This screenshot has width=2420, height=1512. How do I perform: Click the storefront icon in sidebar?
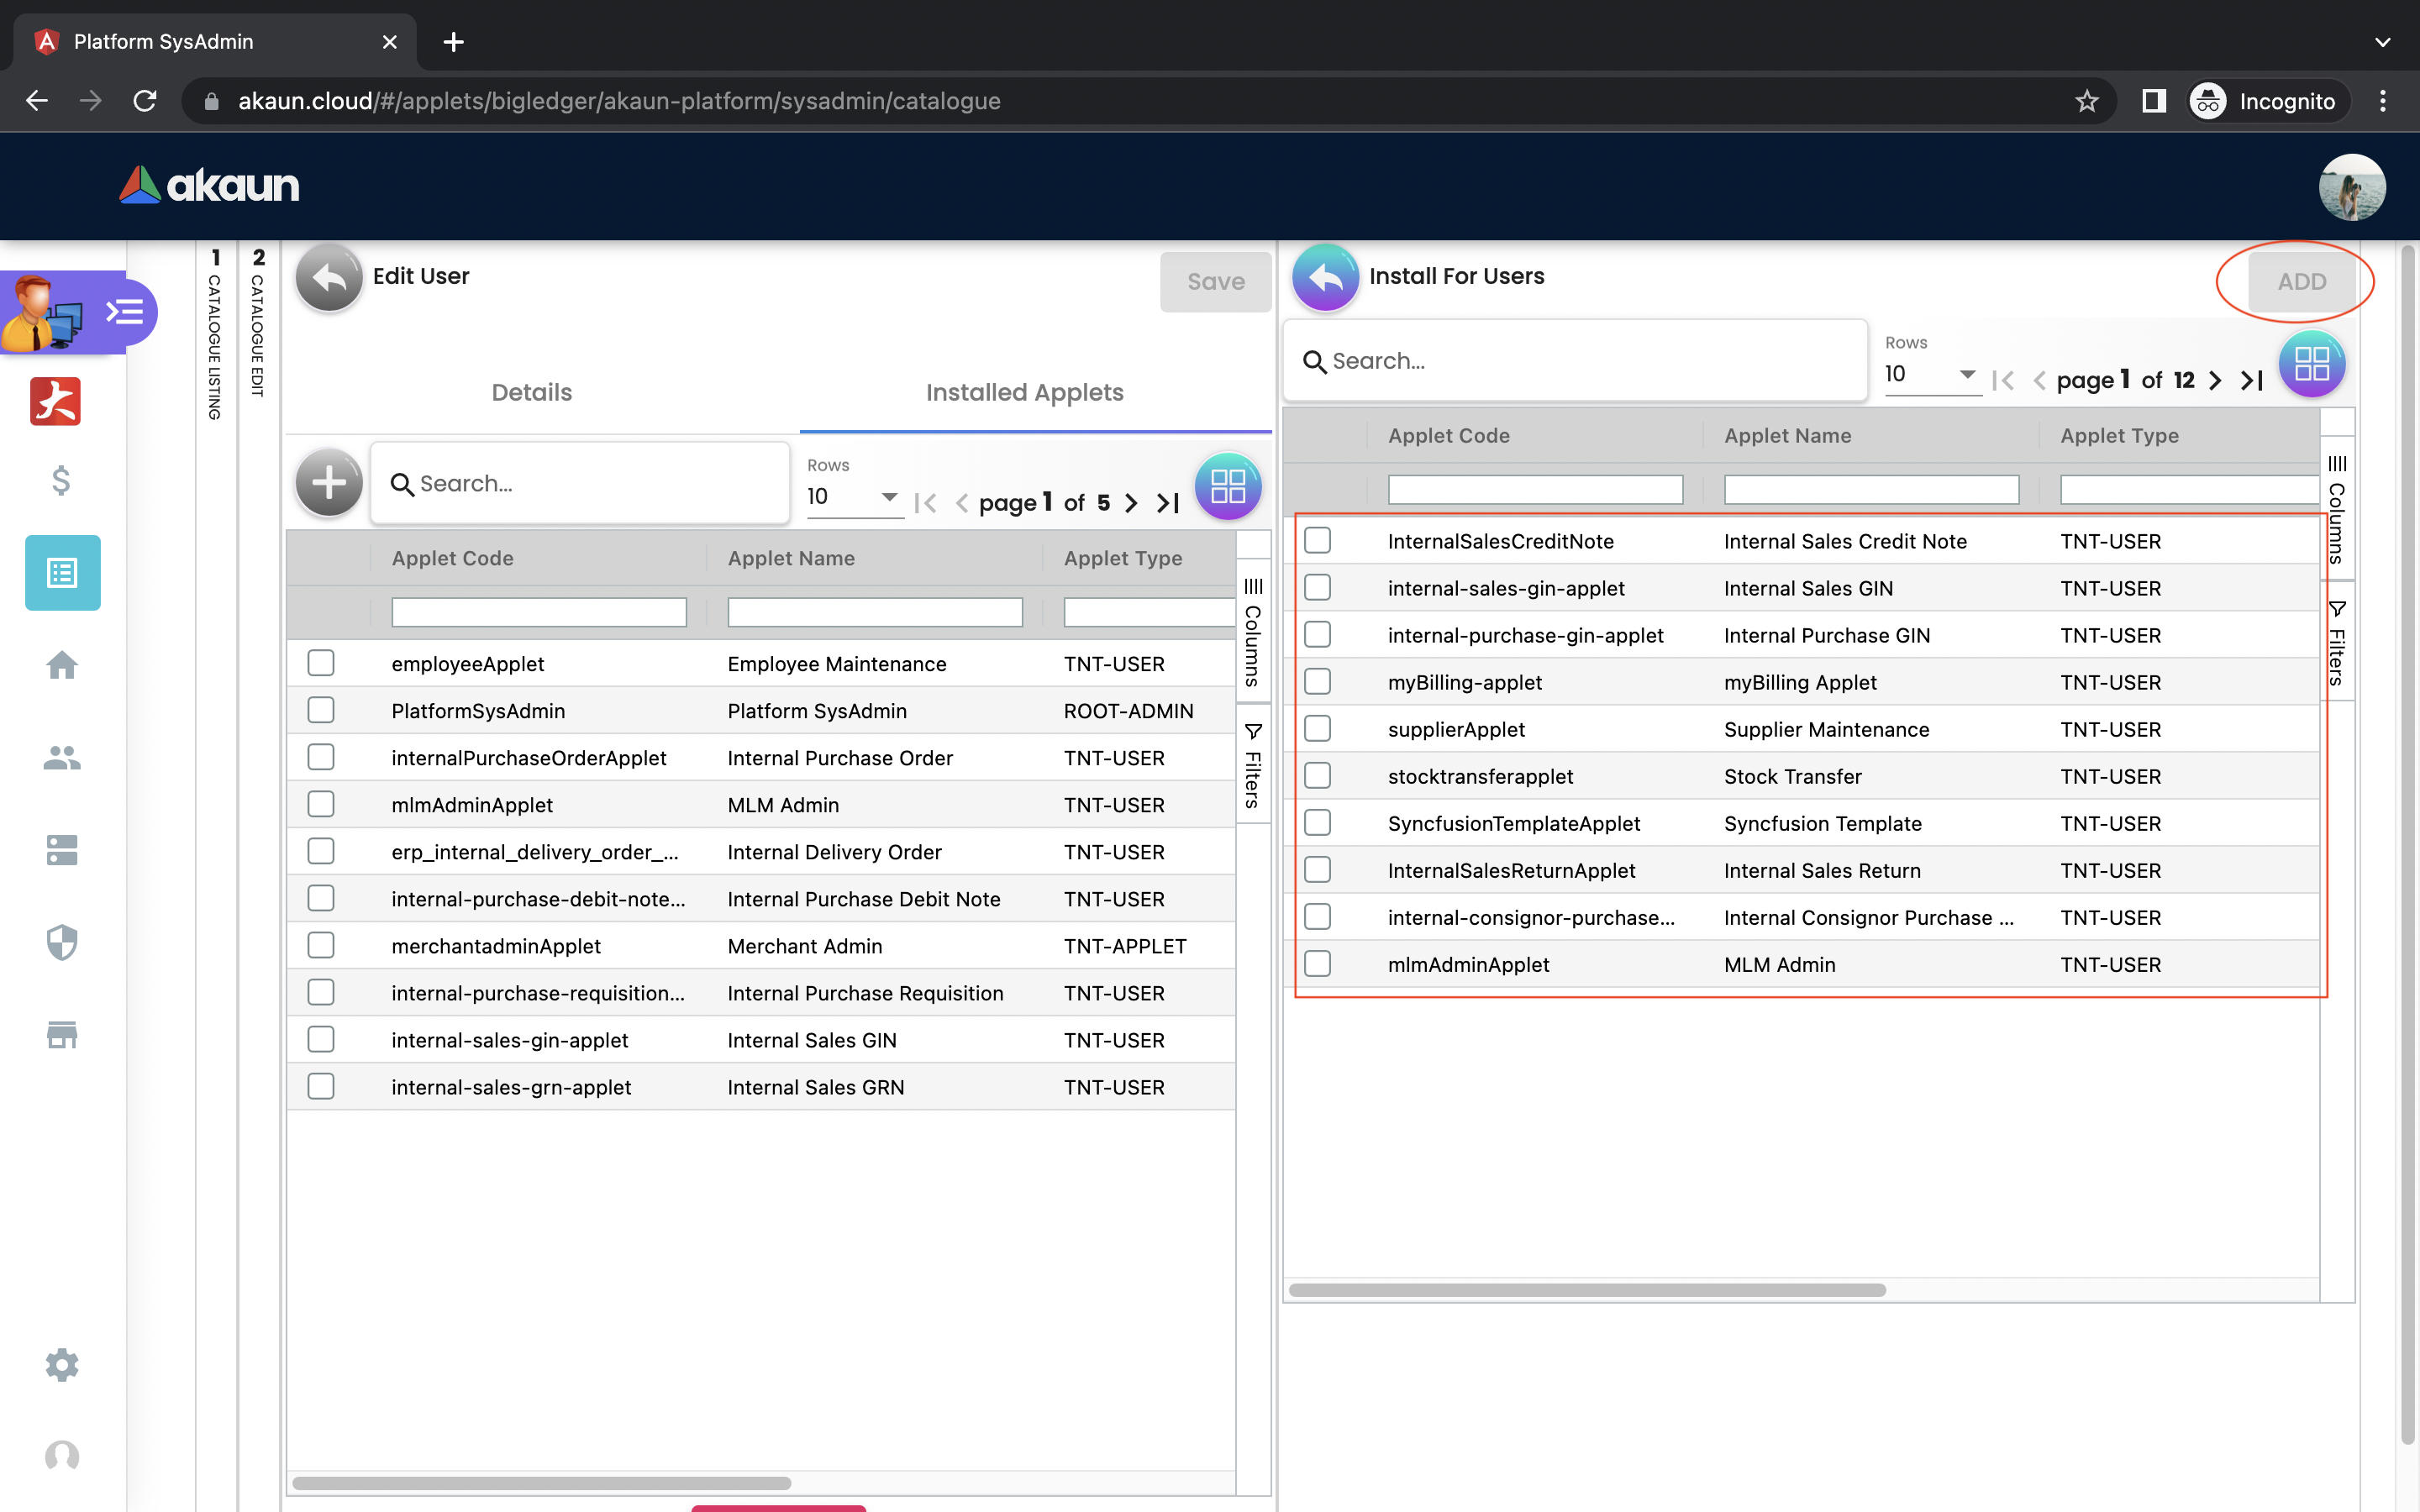[x=62, y=1034]
